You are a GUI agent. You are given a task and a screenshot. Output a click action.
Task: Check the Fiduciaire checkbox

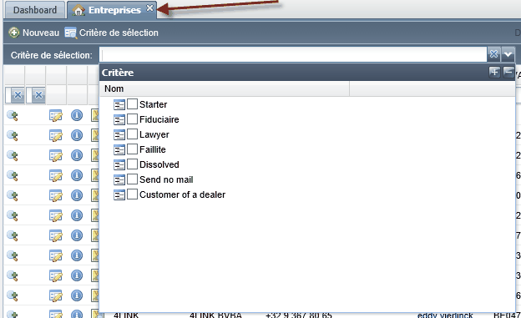132,119
